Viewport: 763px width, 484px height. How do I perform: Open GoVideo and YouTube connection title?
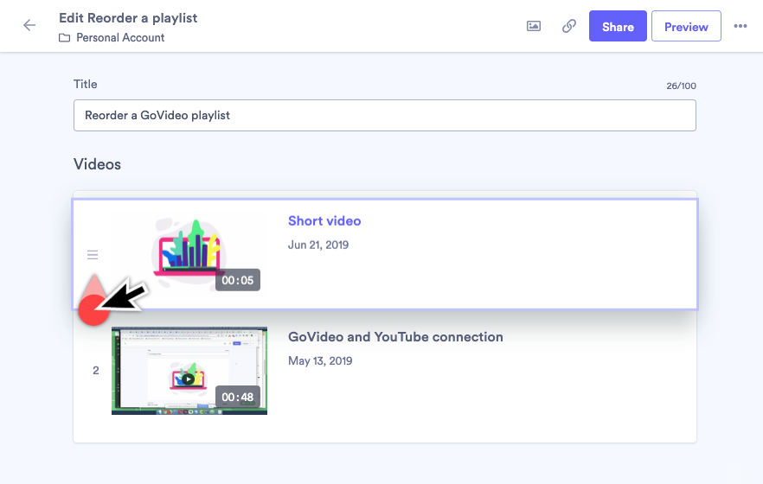(395, 337)
